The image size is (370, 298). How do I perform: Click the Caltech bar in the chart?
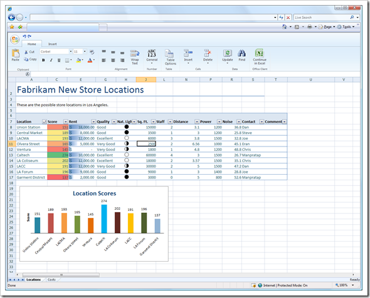(104, 219)
